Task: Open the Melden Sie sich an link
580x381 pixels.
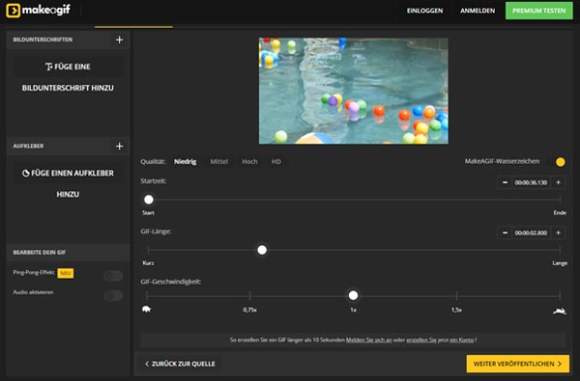Action: click(369, 340)
